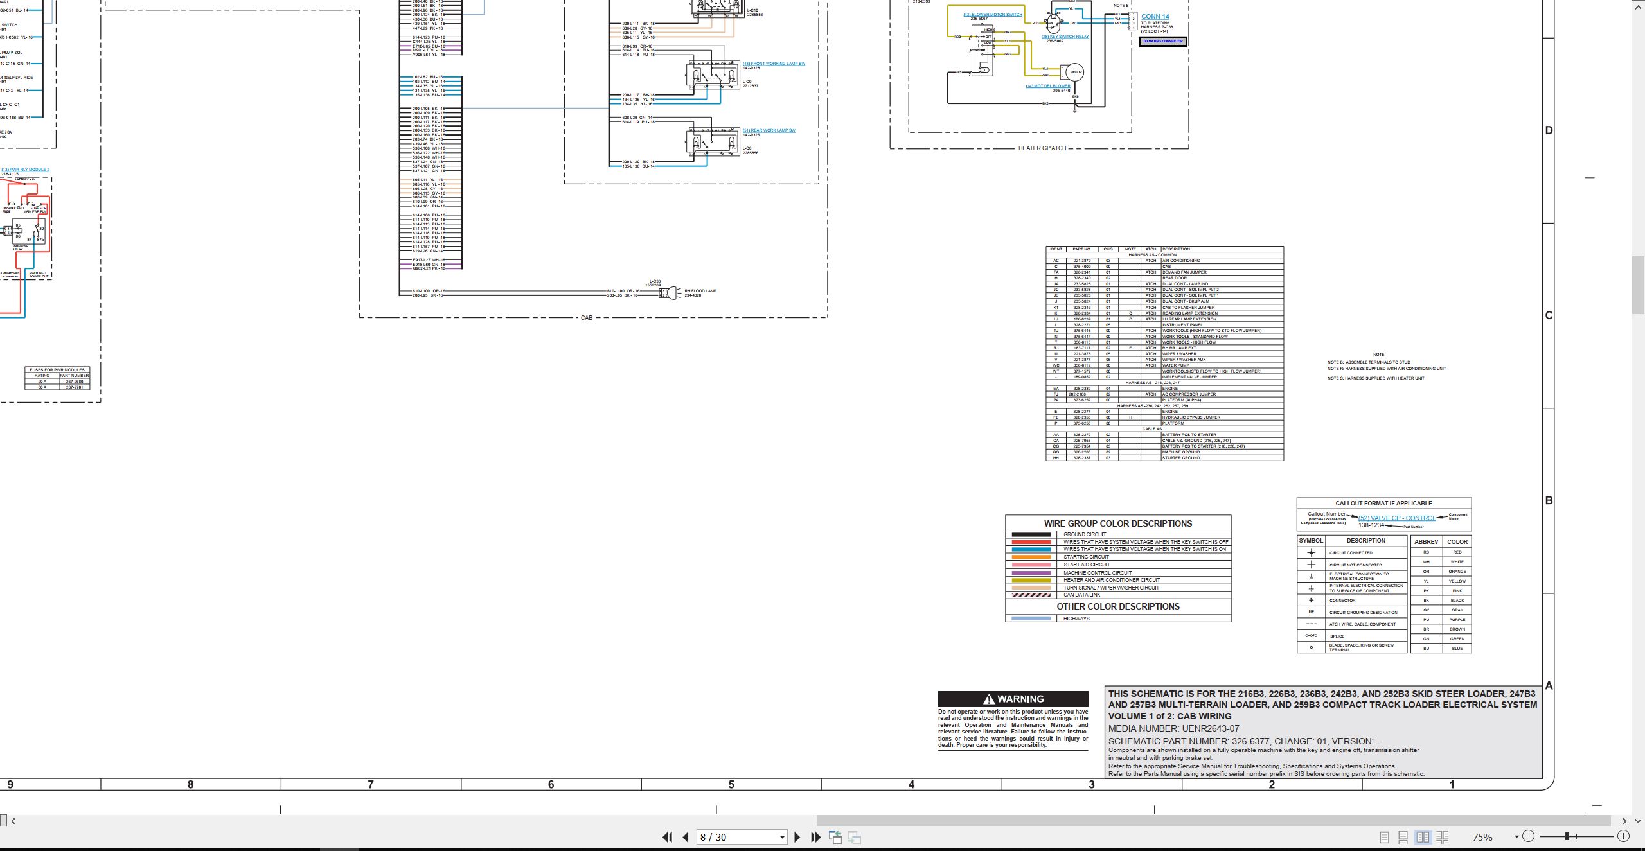
Task: Click the TO MATING CONNECTOR button
Action: tap(1162, 41)
